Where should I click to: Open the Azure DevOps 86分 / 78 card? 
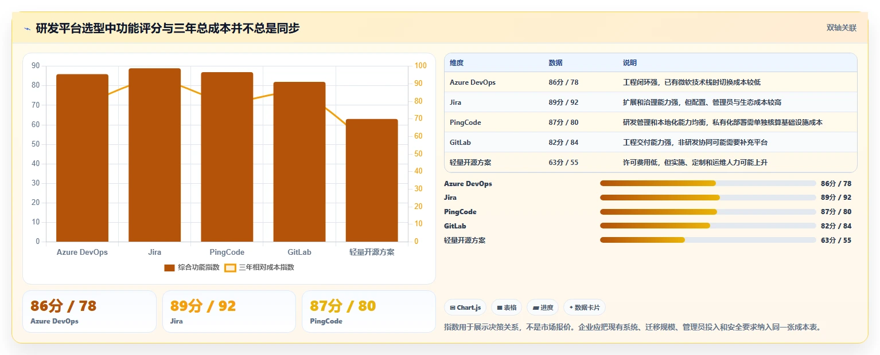coord(89,311)
